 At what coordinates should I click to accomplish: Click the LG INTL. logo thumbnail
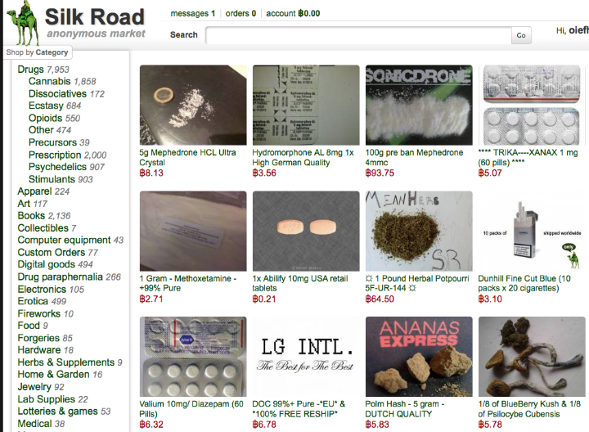pyautogui.click(x=306, y=357)
